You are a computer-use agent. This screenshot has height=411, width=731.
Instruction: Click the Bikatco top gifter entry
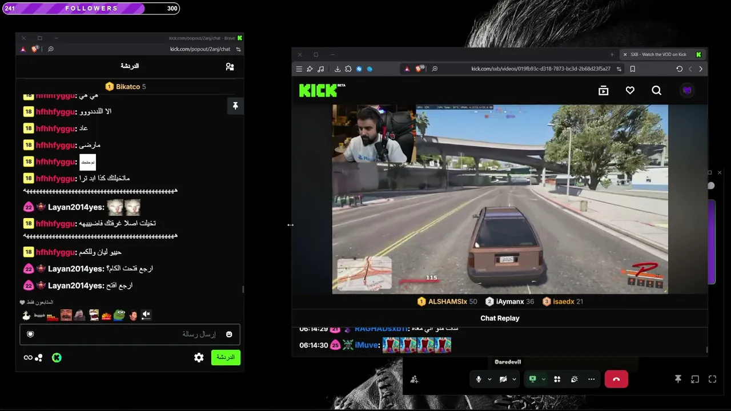point(125,87)
